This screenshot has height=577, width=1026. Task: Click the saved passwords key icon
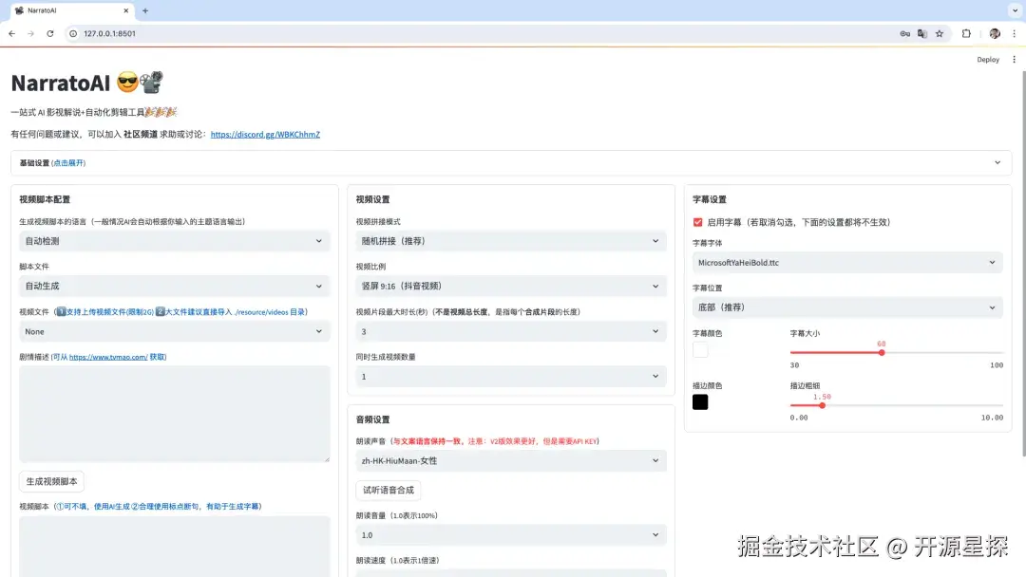point(904,33)
